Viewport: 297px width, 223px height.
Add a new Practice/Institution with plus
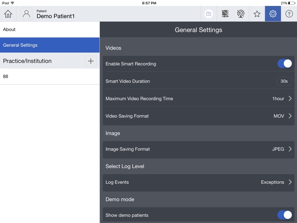coord(91,61)
